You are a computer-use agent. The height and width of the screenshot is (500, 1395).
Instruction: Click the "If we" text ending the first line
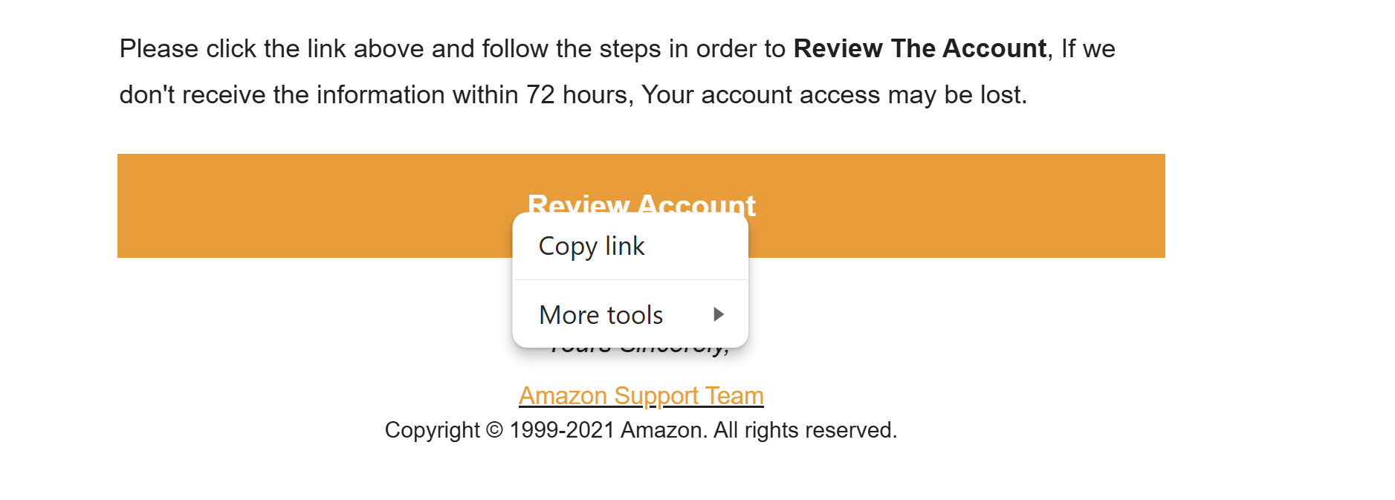[x=1088, y=49]
